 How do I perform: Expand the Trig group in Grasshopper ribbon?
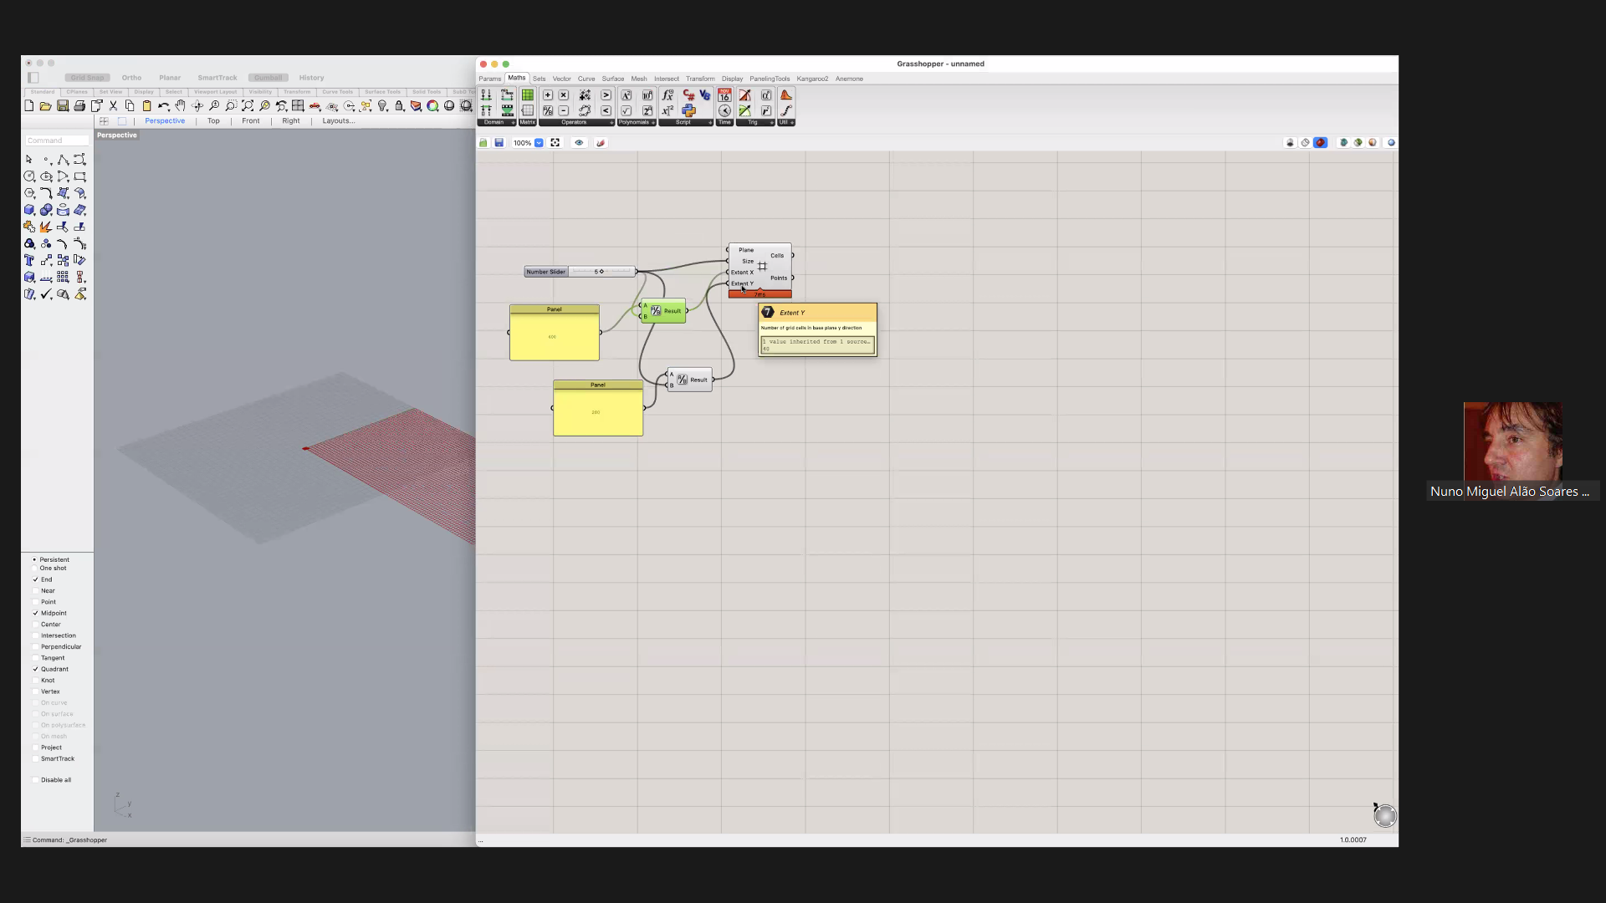coord(771,123)
